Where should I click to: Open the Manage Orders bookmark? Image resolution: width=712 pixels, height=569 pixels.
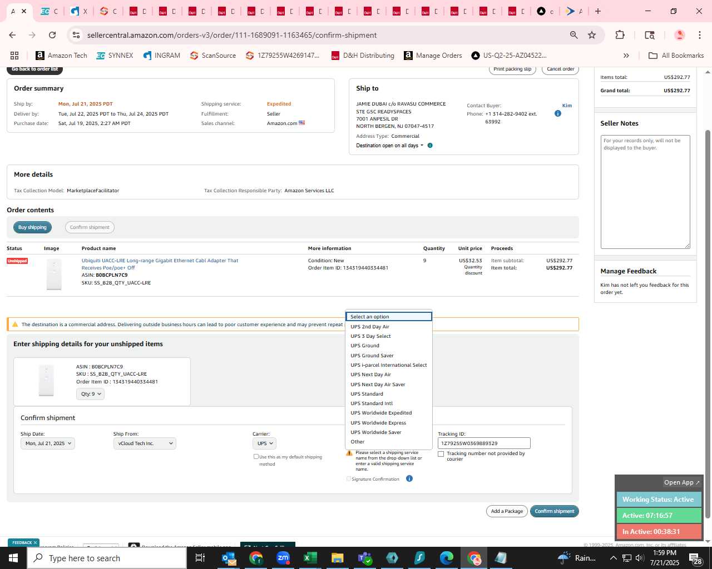[x=433, y=56]
